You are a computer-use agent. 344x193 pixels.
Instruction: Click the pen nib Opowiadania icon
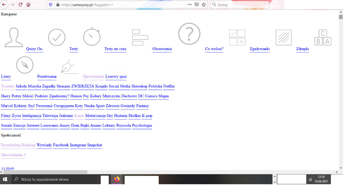tap(70, 67)
